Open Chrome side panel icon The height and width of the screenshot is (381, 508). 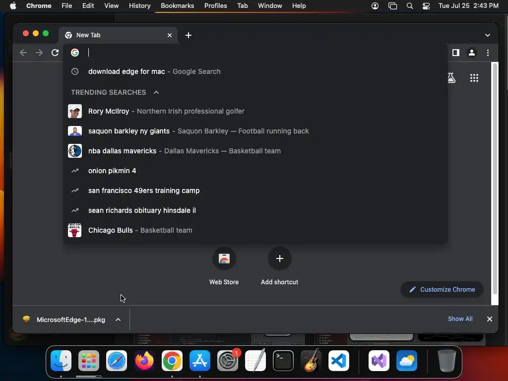(x=456, y=53)
